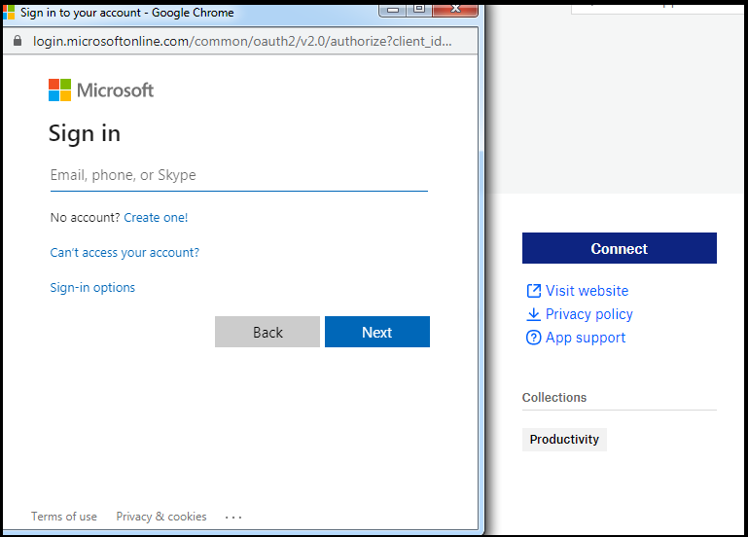The height and width of the screenshot is (537, 748).
Task: Select the Productivity collection tag
Action: pos(564,440)
